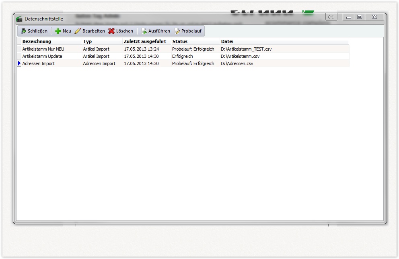Sort the list by the Typ column

pyautogui.click(x=87, y=41)
